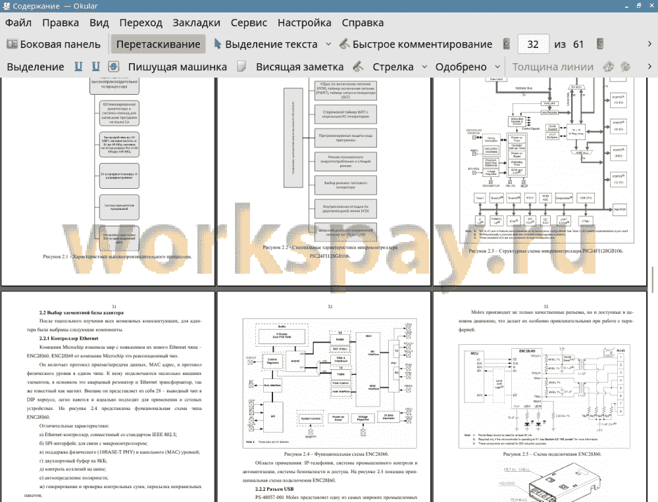Select the Стрелка arrow drawing tool
The image size is (658, 502).
click(x=384, y=66)
